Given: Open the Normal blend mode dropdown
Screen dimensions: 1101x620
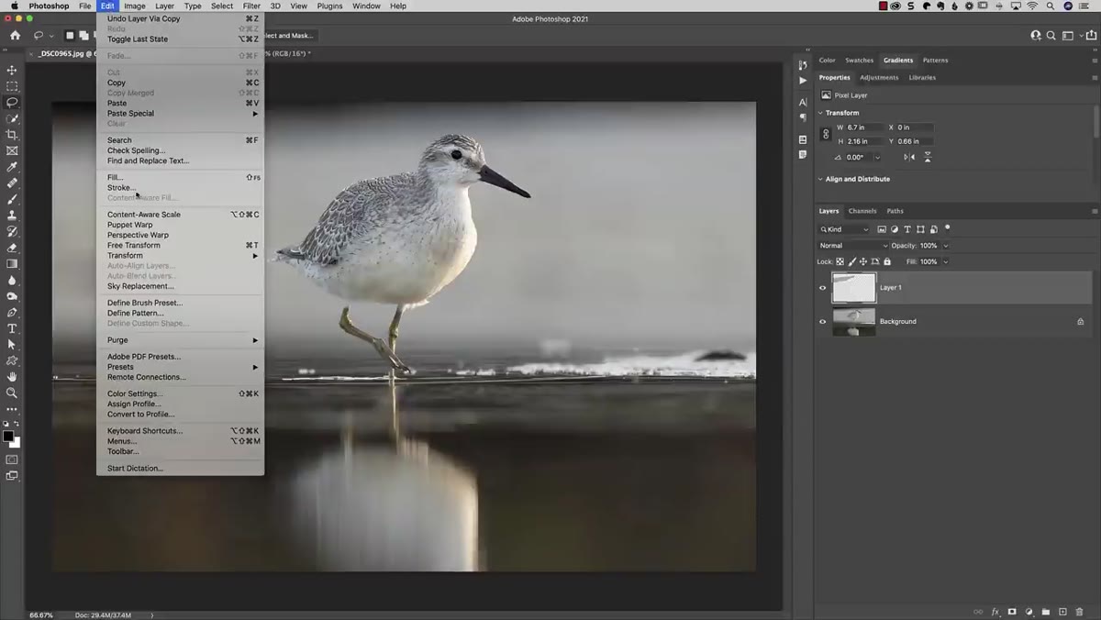Looking at the screenshot, I should tap(853, 246).
